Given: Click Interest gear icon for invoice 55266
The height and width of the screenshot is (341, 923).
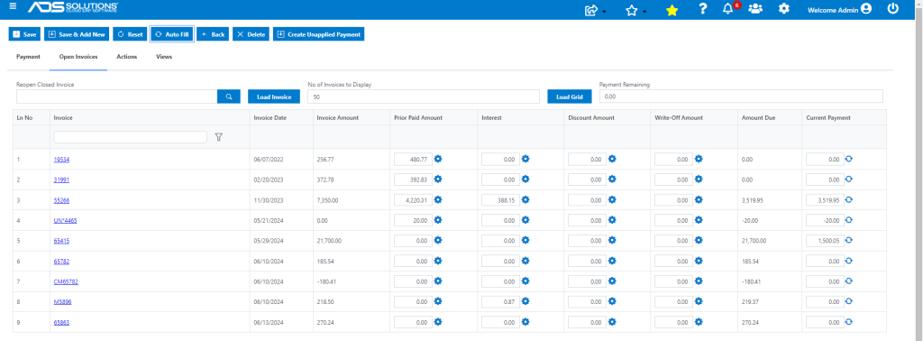Looking at the screenshot, I should click(525, 199).
